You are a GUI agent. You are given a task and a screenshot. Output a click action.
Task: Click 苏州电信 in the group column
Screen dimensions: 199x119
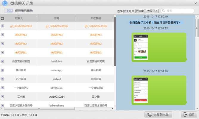point(96,79)
